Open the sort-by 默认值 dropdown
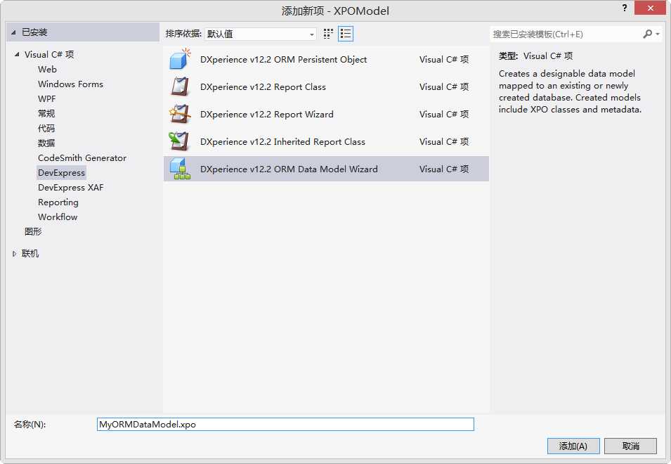Screen dimensions: 671x464 (261, 34)
